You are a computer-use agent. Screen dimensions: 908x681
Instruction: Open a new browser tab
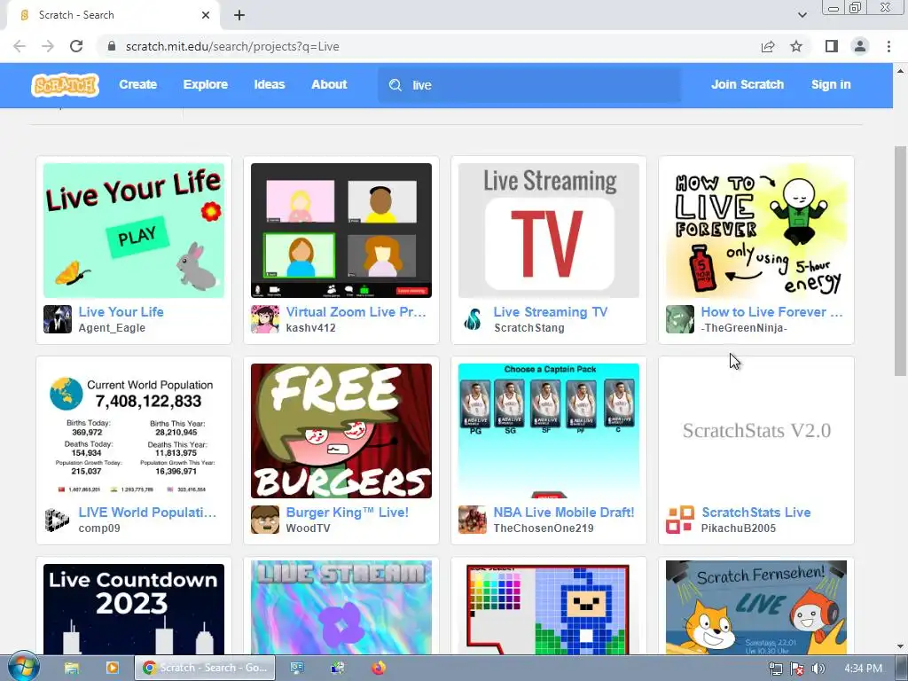tap(239, 15)
